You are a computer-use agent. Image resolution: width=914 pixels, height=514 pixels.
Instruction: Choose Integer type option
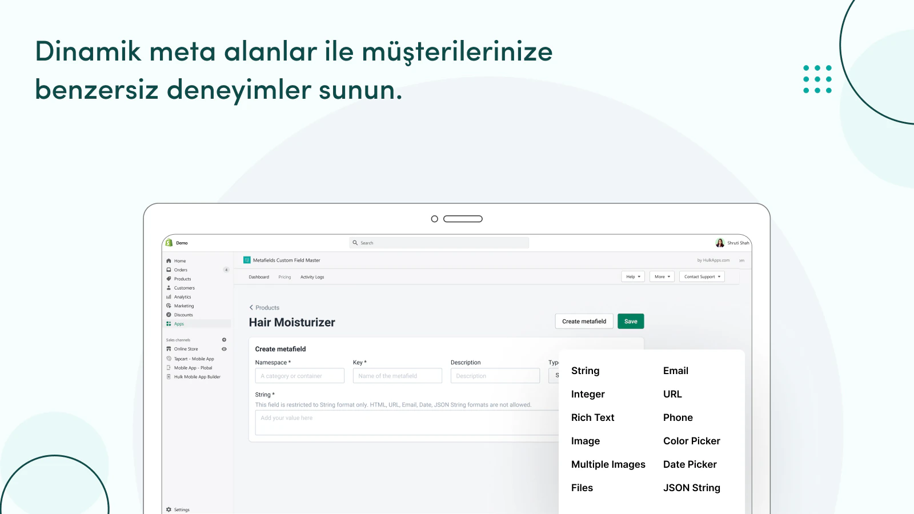[588, 395]
